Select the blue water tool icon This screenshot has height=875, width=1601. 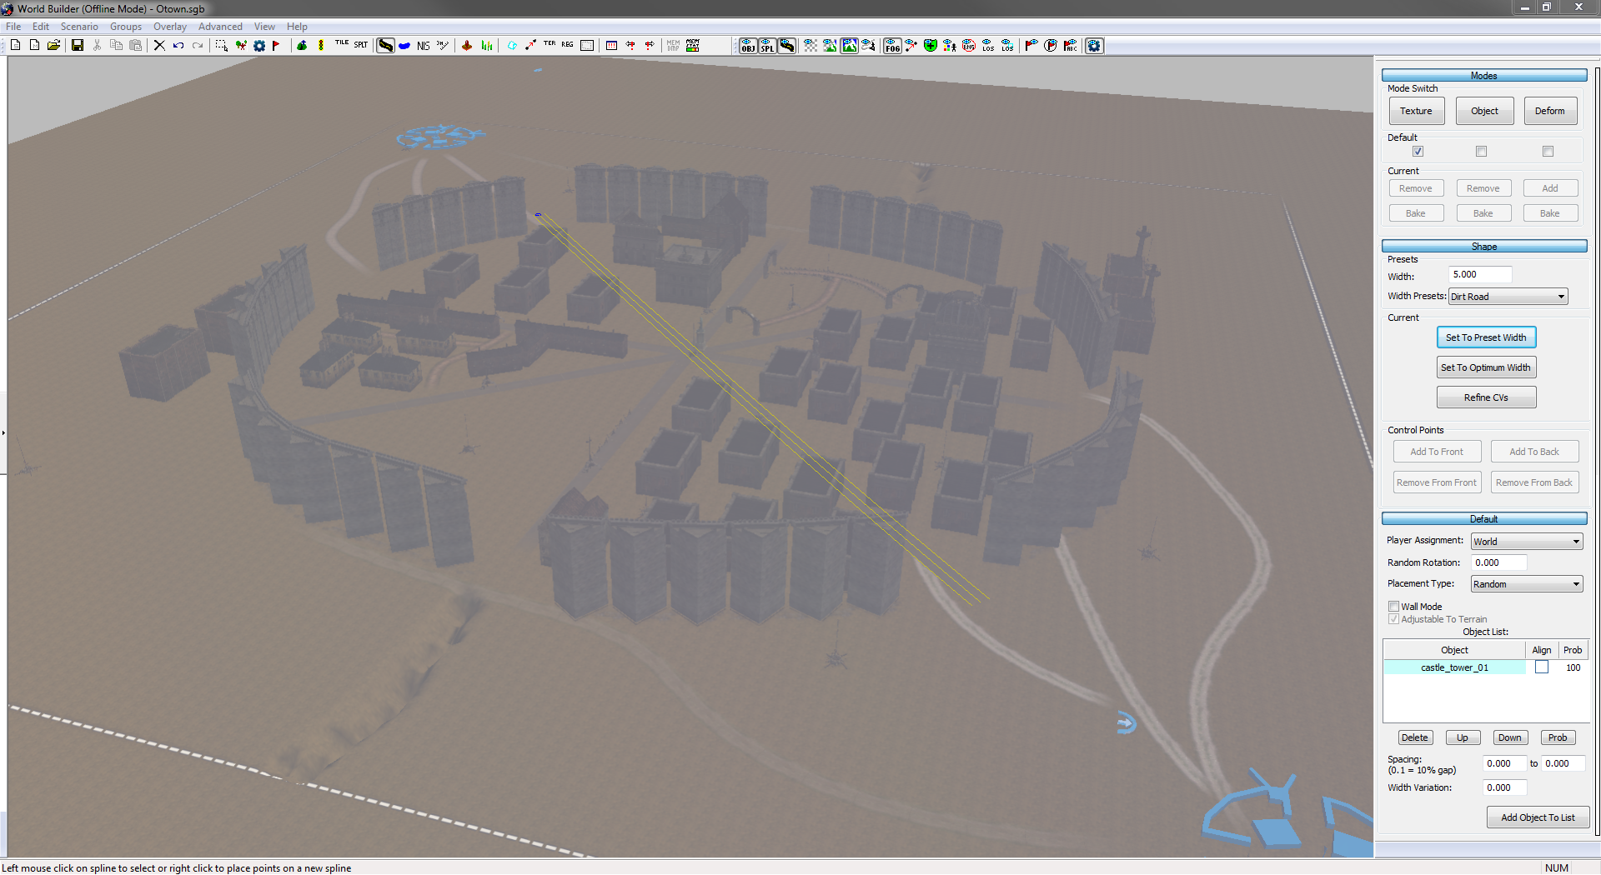[x=404, y=45]
